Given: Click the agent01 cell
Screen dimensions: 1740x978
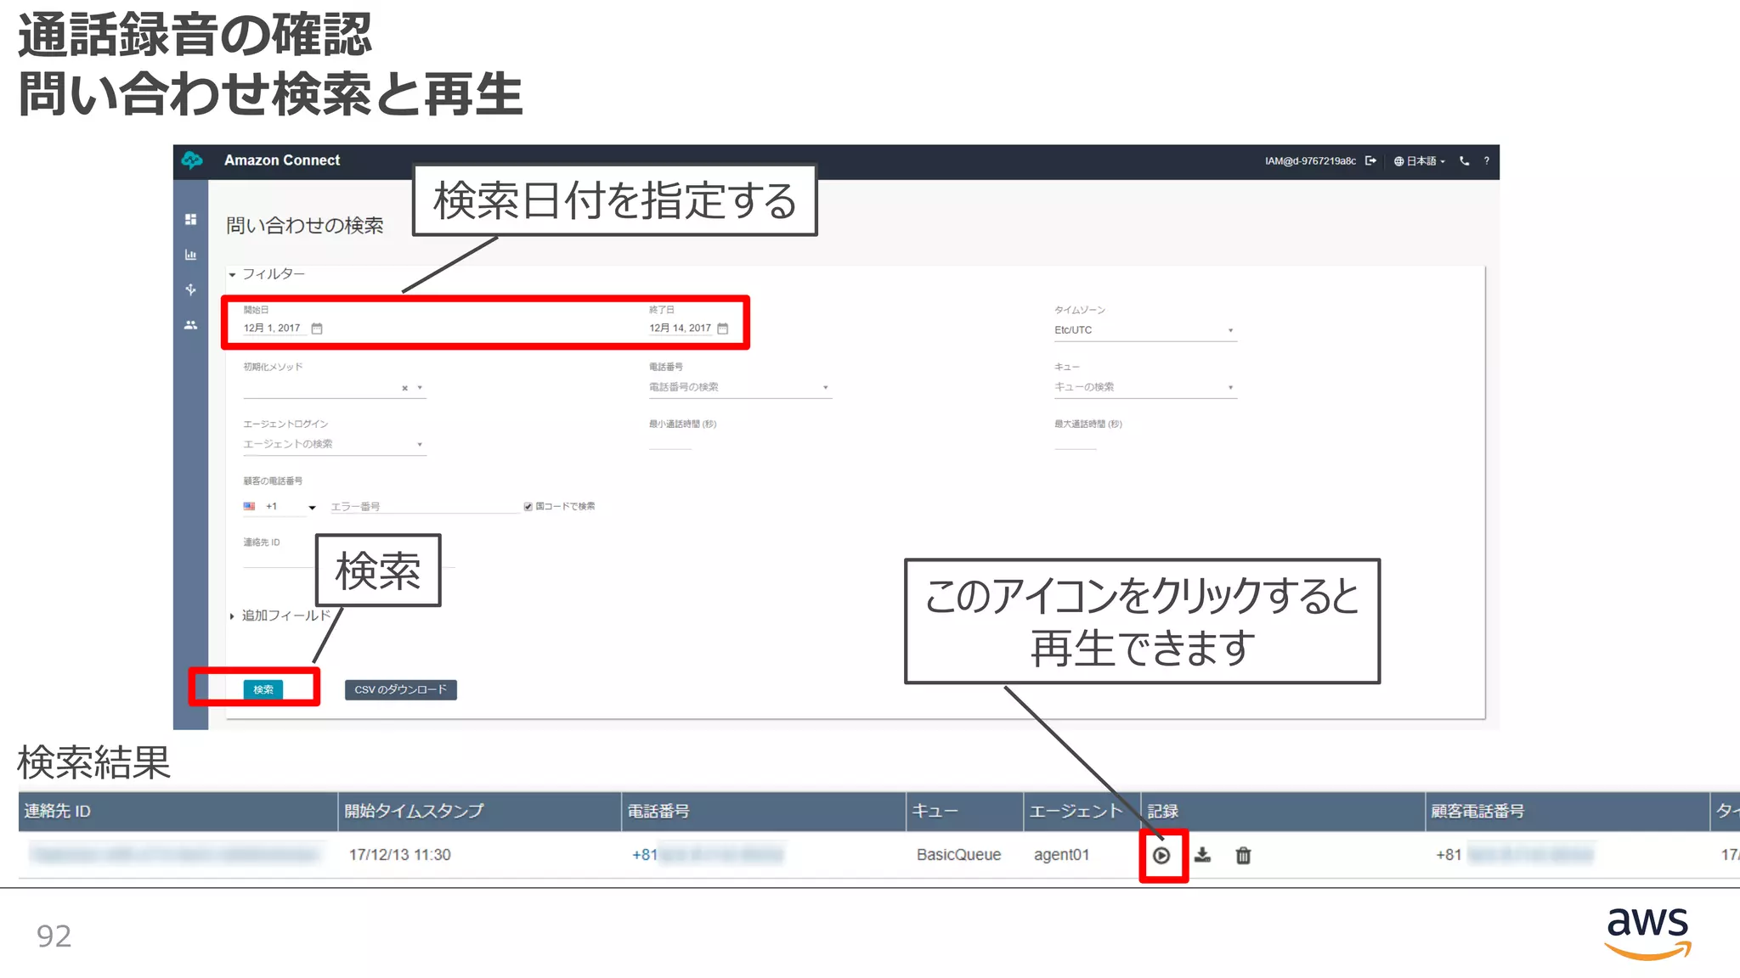Looking at the screenshot, I should (x=1061, y=855).
